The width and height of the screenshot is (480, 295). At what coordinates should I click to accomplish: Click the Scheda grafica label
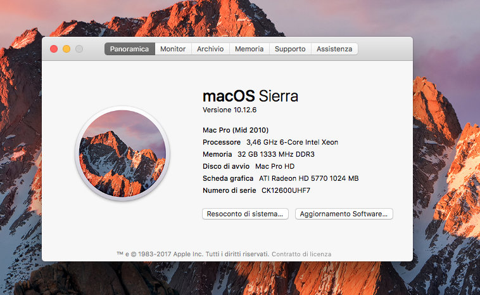228,178
